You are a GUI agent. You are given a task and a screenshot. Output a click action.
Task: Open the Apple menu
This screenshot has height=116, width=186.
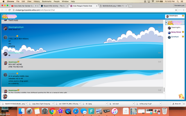click(x=3, y=1)
